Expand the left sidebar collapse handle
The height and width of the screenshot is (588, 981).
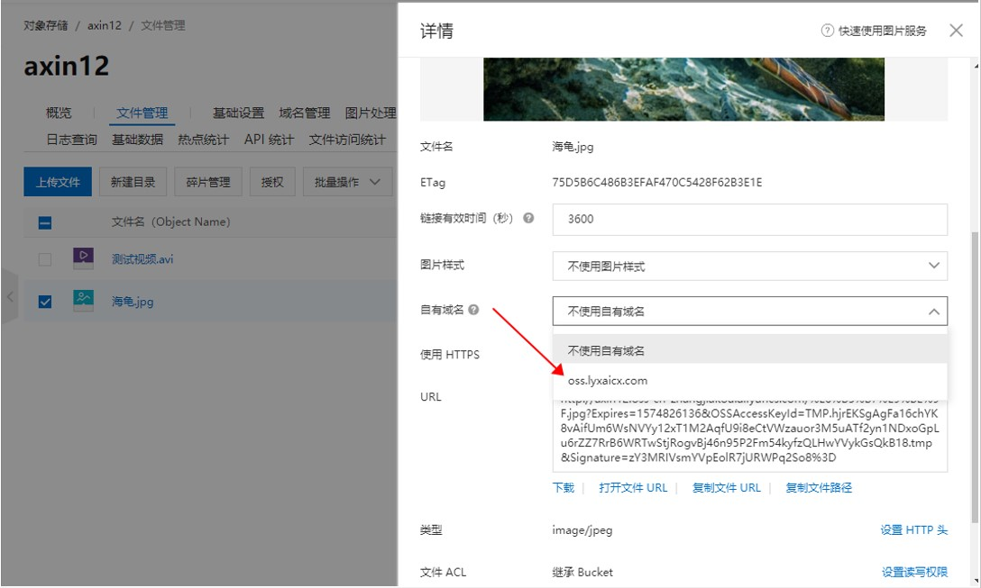[9, 297]
